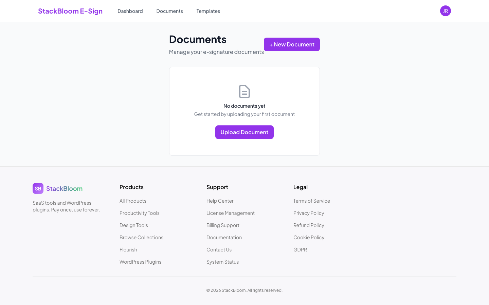Open License Management under Support
Viewport: 489px width, 305px height.
231,213
